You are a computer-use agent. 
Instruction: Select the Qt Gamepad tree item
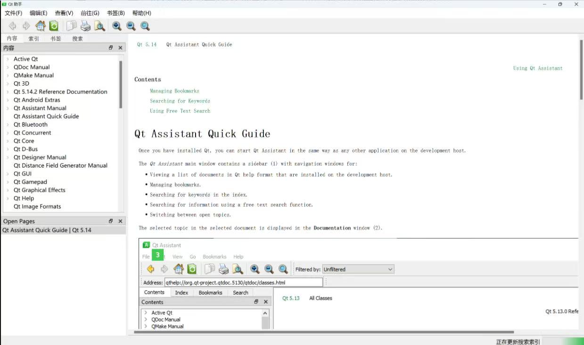pyautogui.click(x=30, y=182)
